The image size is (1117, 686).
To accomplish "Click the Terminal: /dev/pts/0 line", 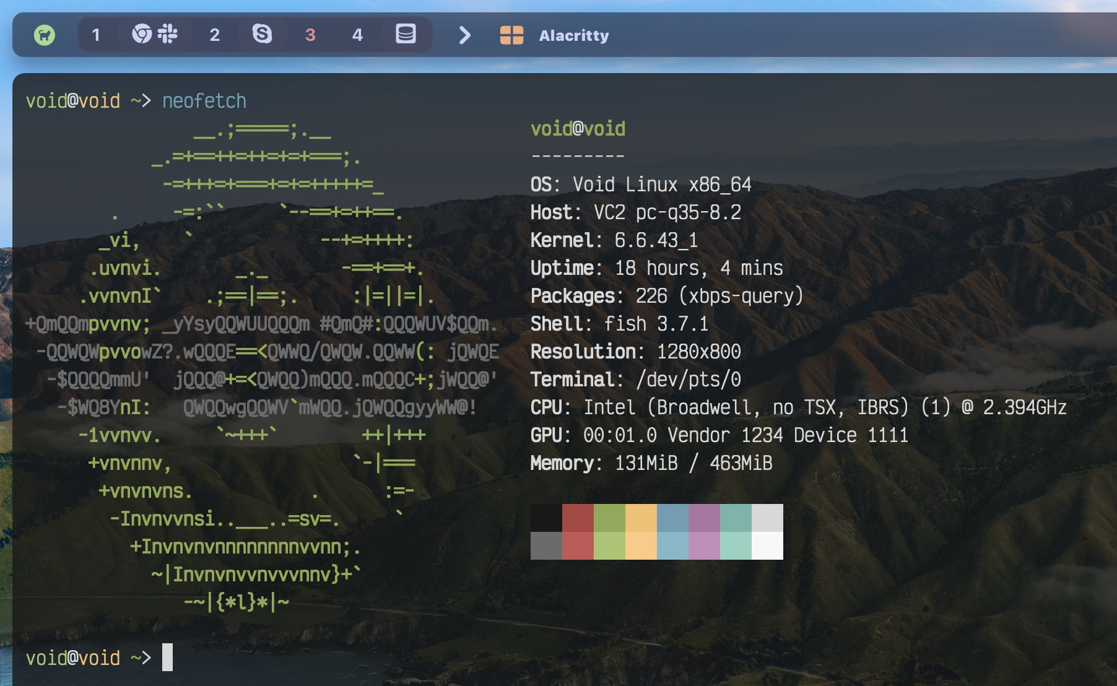I will pos(636,380).
